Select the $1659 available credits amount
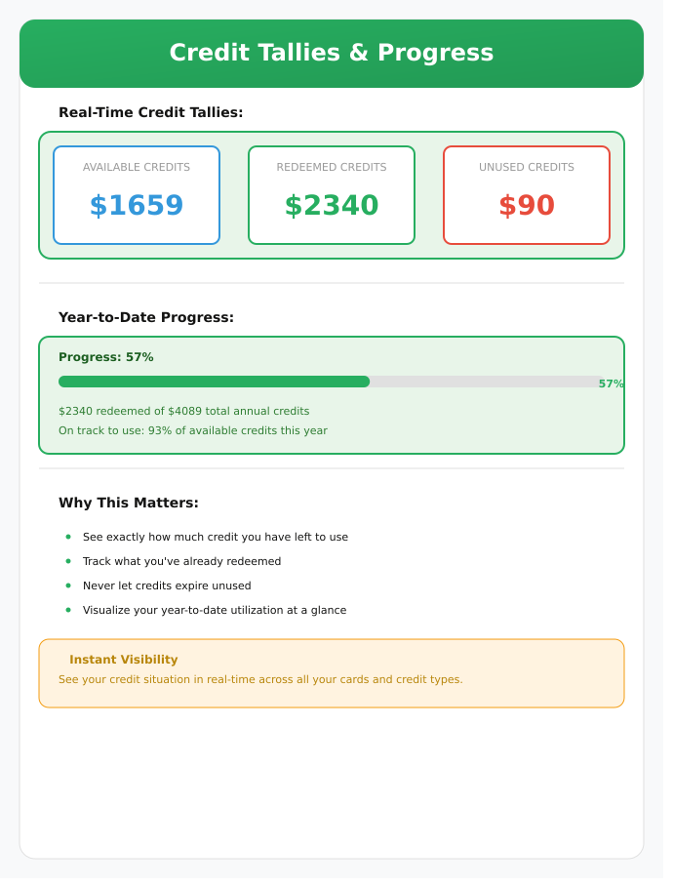673x888 pixels. (x=138, y=207)
